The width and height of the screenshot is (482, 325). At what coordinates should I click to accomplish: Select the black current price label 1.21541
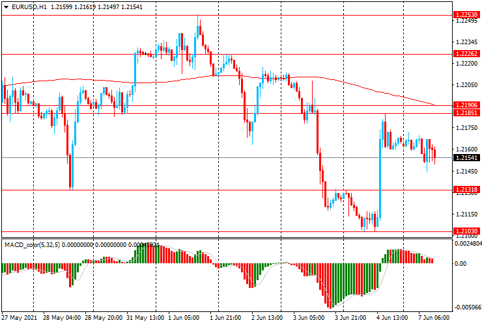tap(466, 158)
